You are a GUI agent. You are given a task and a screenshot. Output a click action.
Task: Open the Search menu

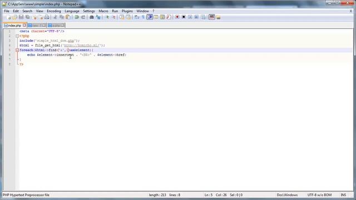coord(27,11)
